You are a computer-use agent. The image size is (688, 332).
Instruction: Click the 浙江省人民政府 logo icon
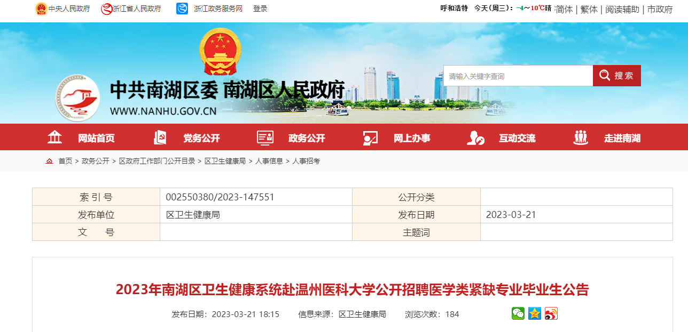click(106, 9)
